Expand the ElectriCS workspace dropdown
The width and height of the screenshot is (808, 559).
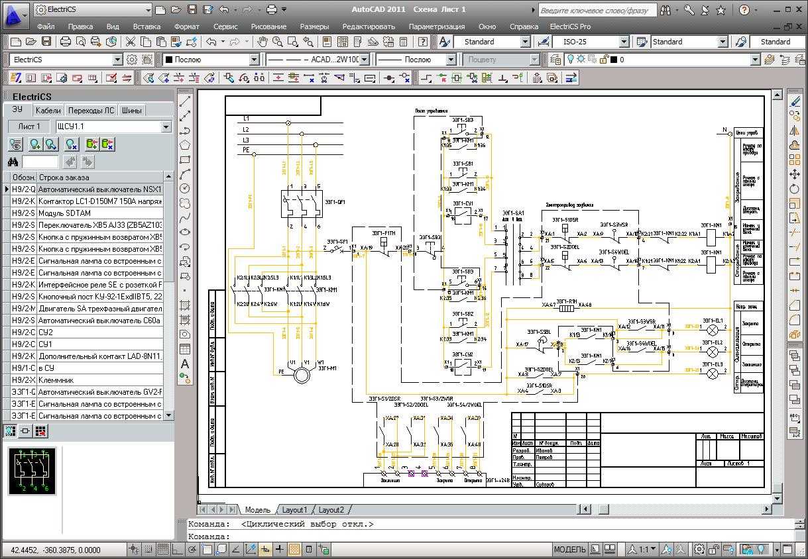point(117,60)
